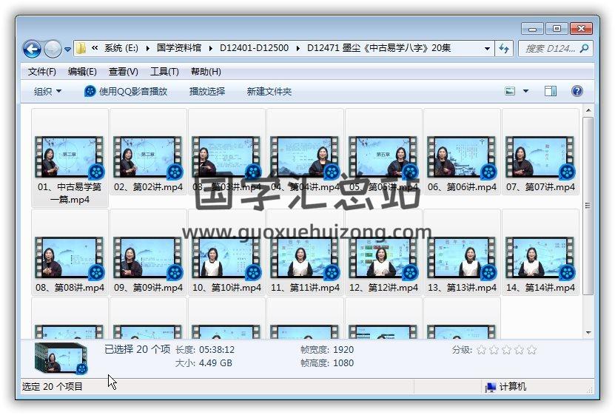615x415 pixels.
Task: Click the 计算机 status bar icon
Action: pyautogui.click(x=490, y=387)
